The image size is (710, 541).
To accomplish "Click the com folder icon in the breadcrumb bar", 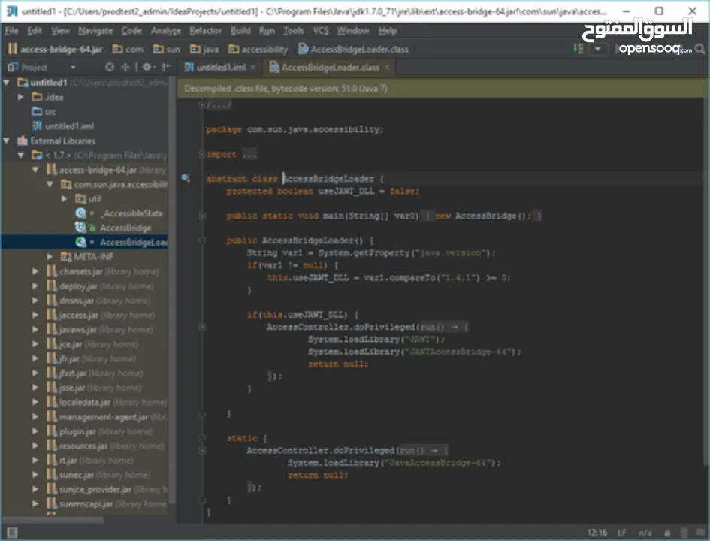I will pos(116,48).
